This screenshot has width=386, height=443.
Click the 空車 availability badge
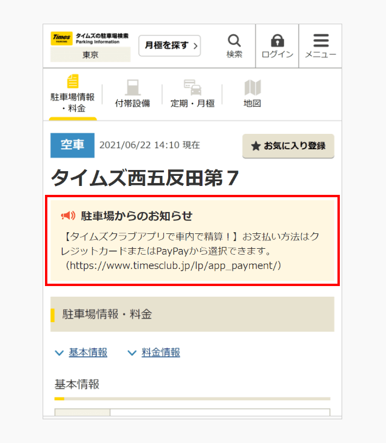click(72, 145)
